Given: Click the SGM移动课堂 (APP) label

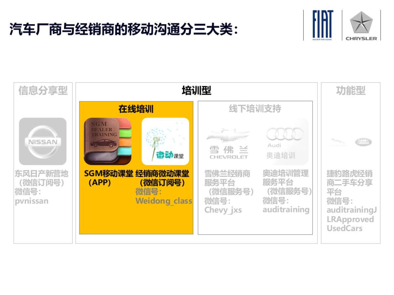Looking at the screenshot, I should (x=108, y=178).
